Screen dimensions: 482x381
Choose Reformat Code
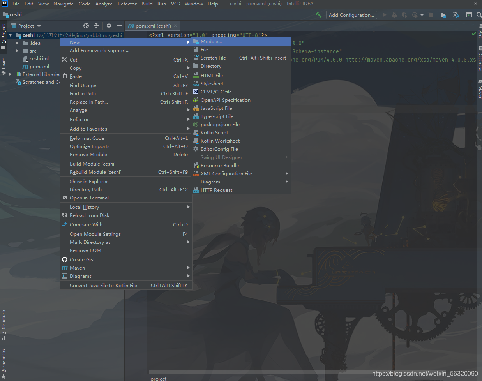(126, 138)
